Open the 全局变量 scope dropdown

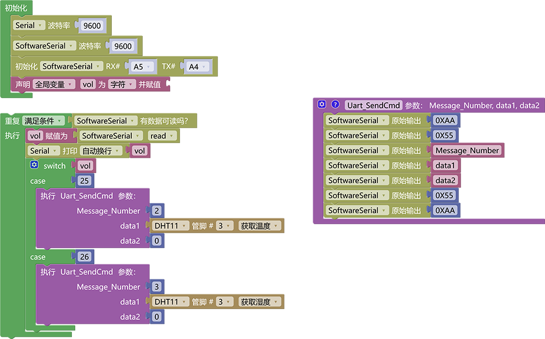pyautogui.click(x=54, y=84)
